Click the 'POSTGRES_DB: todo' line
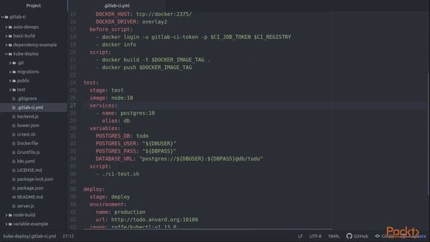The image size is (430, 242). click(122, 136)
